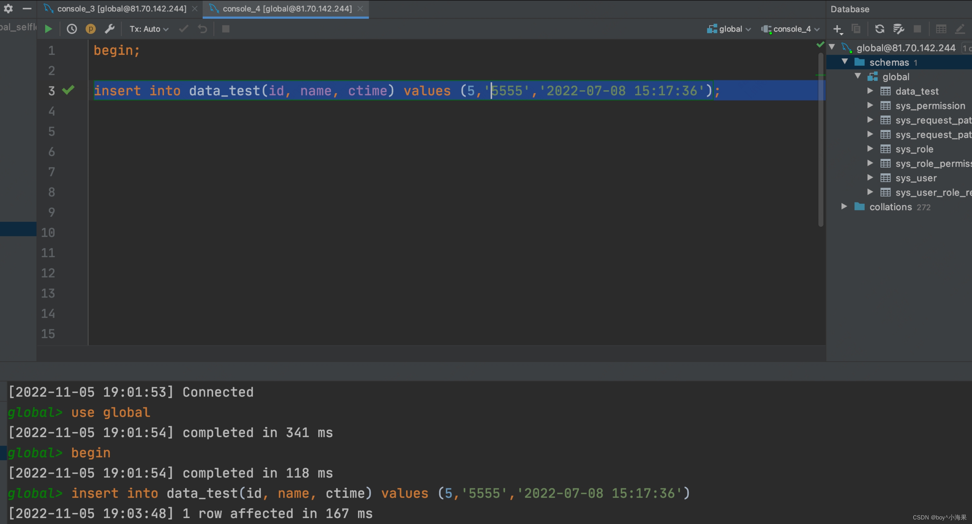The width and height of the screenshot is (972, 524).
Task: Select the sys_user table in tree
Action: [916, 178]
